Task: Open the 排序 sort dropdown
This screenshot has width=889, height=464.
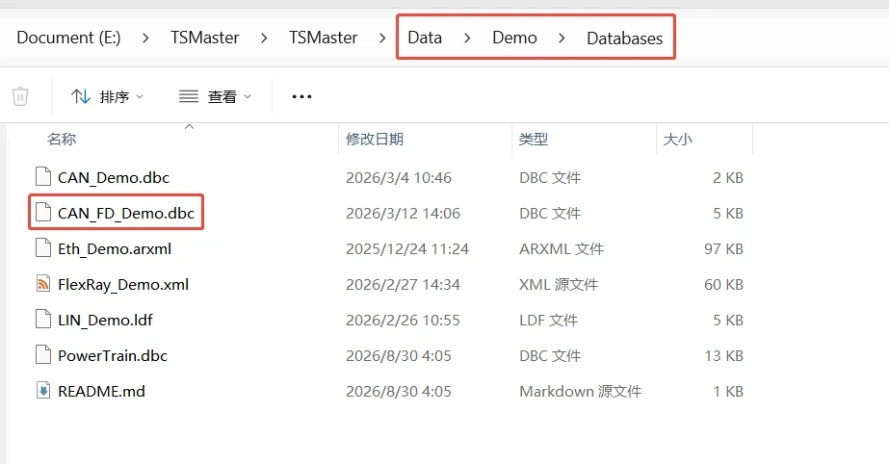Action: coord(107,96)
